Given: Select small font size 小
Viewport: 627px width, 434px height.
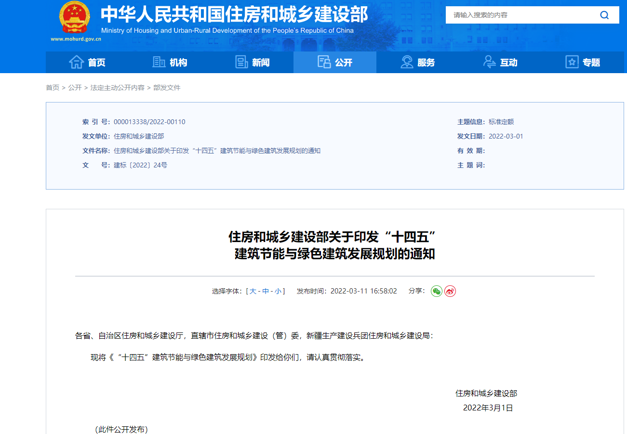Looking at the screenshot, I should [278, 291].
